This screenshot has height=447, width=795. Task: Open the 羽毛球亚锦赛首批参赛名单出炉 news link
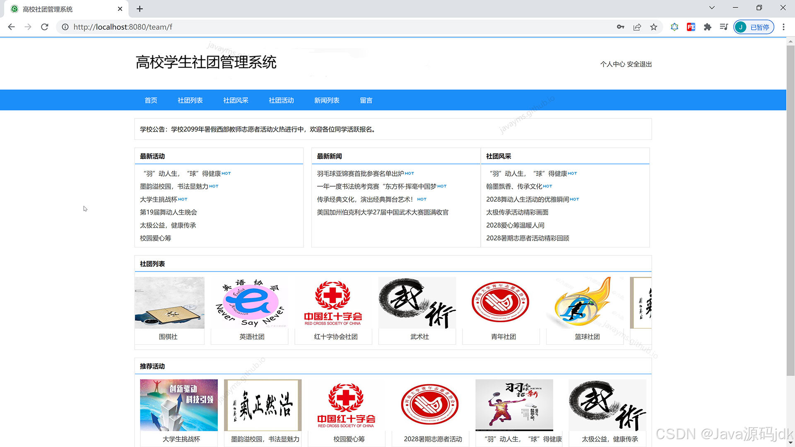pyautogui.click(x=360, y=173)
